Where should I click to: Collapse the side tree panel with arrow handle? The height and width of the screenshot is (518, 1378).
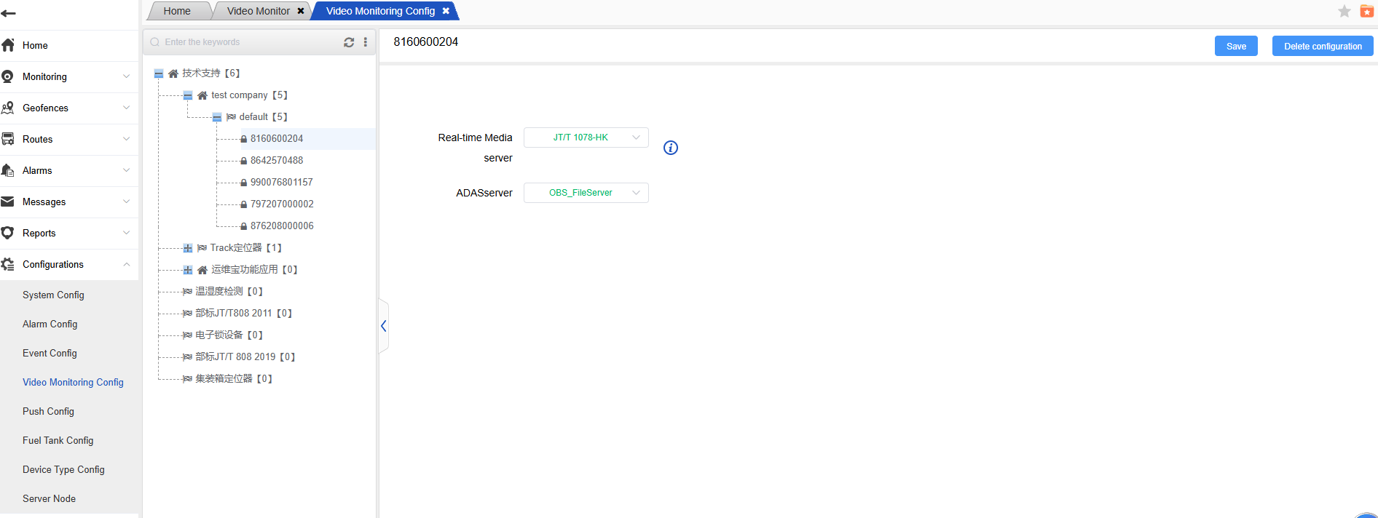click(383, 326)
